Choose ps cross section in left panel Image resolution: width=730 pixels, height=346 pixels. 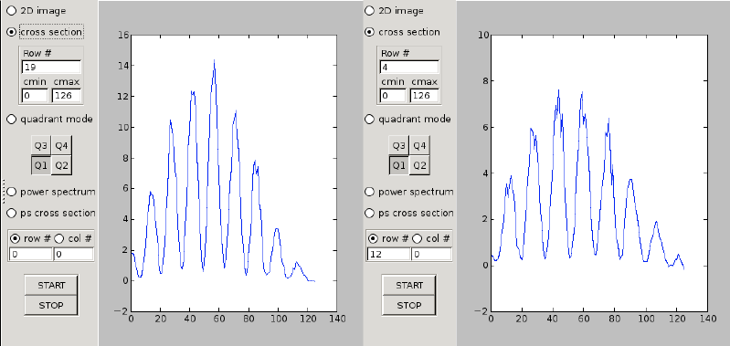(12, 213)
